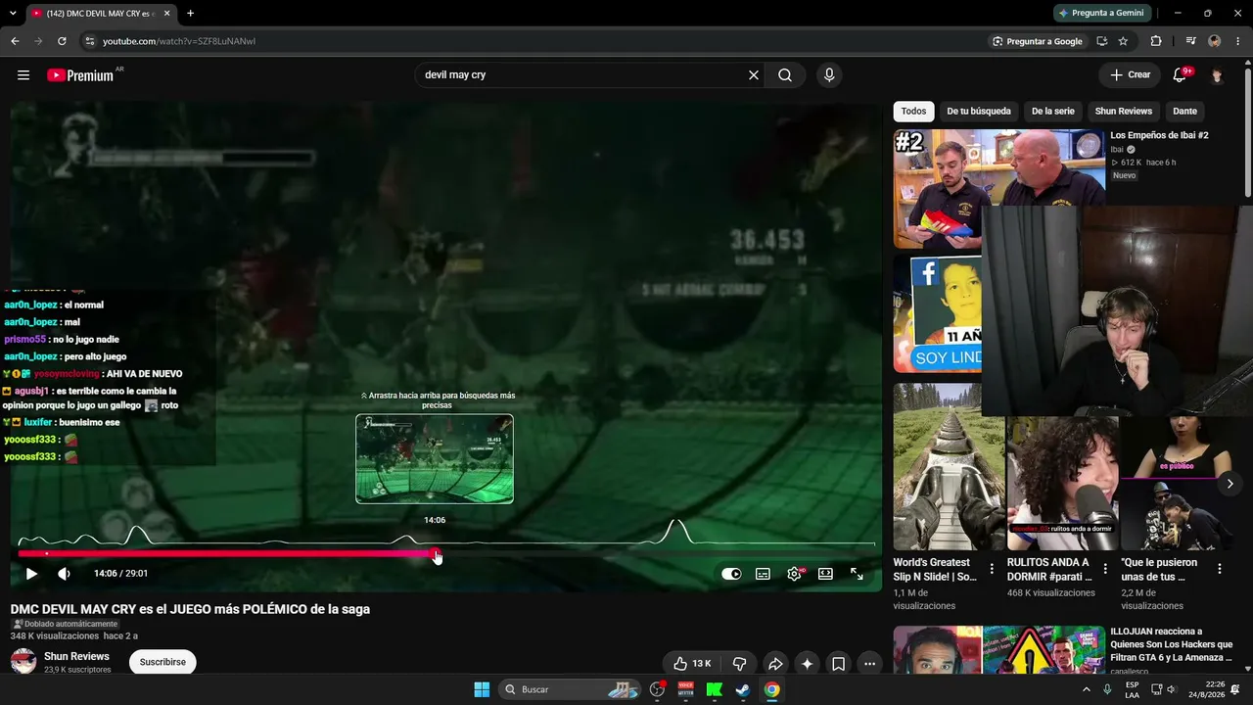1253x705 pixels.
Task: Play the video
Action: pyautogui.click(x=31, y=574)
